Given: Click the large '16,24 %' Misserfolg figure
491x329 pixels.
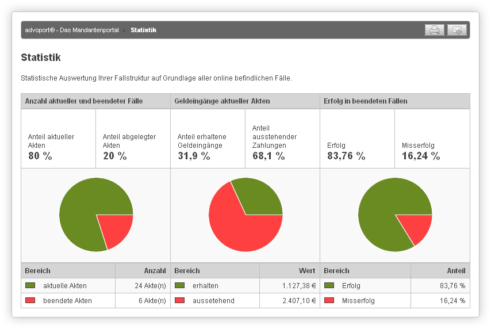Looking at the screenshot, I should (x=421, y=156).
